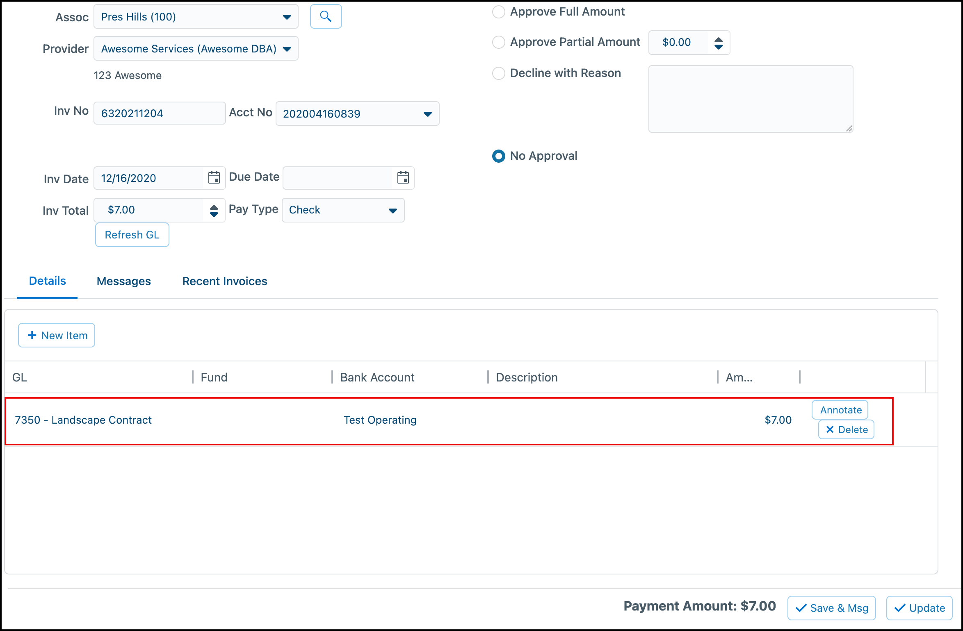Switch to the Details tab

click(x=47, y=281)
